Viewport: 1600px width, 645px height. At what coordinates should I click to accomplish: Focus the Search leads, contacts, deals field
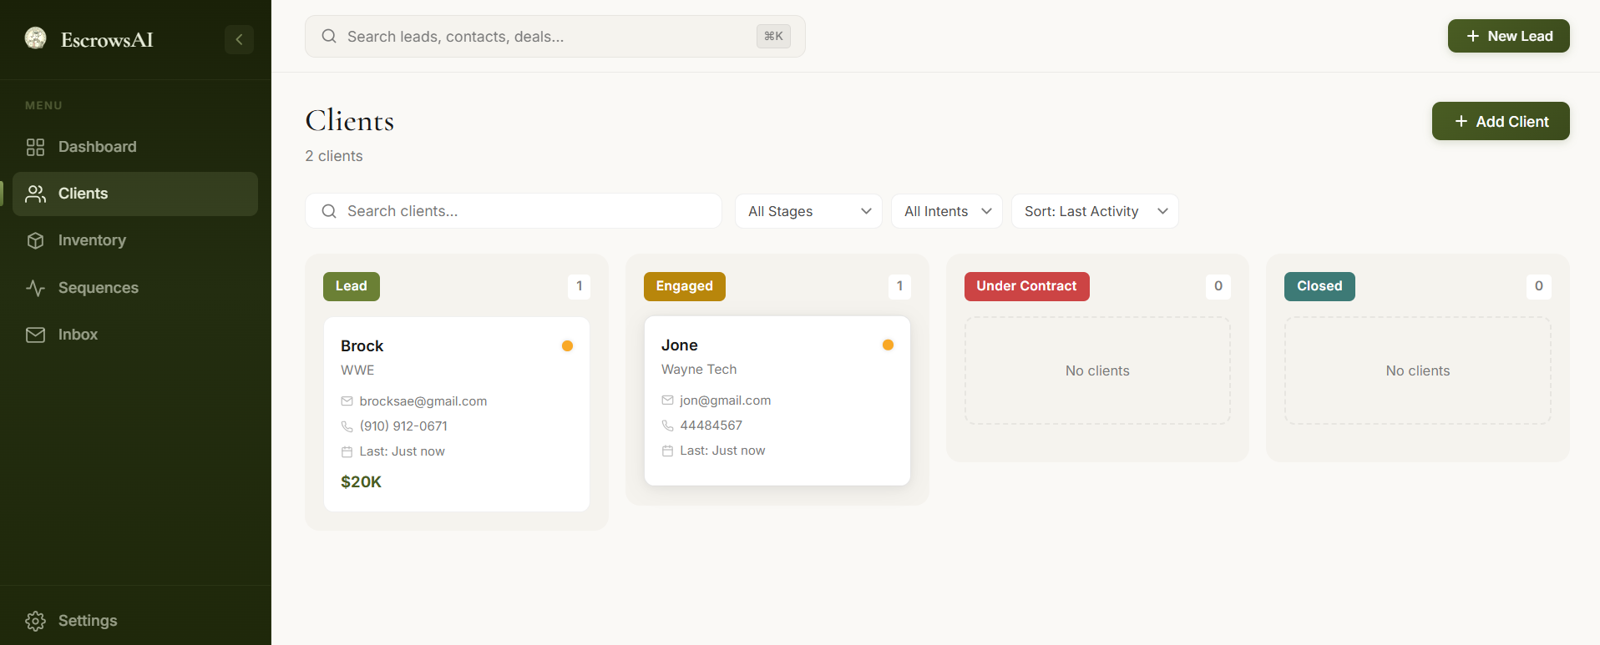click(x=555, y=36)
